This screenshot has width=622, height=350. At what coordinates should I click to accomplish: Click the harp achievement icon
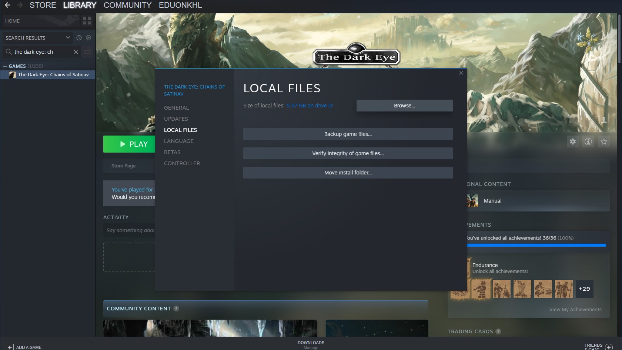522,289
